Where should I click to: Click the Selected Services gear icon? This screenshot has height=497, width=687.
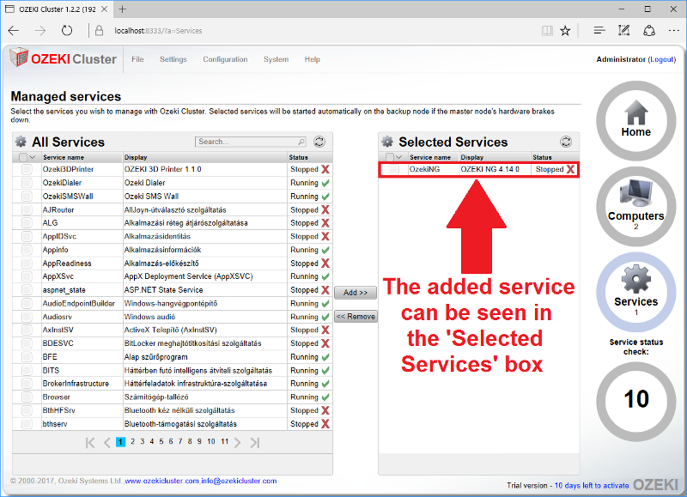point(387,142)
